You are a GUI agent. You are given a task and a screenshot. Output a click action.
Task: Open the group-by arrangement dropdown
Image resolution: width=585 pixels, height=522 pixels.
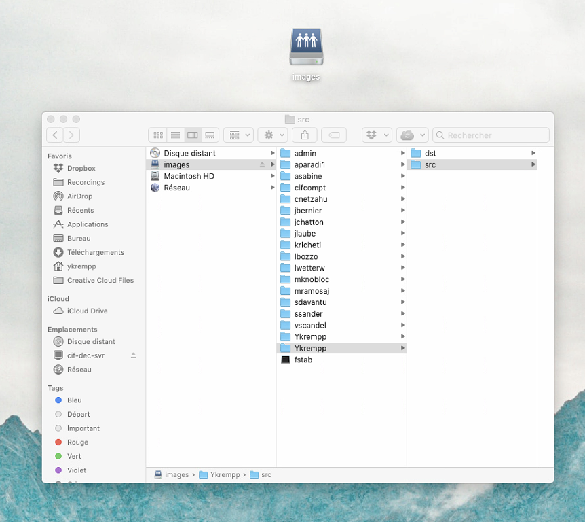coord(238,135)
